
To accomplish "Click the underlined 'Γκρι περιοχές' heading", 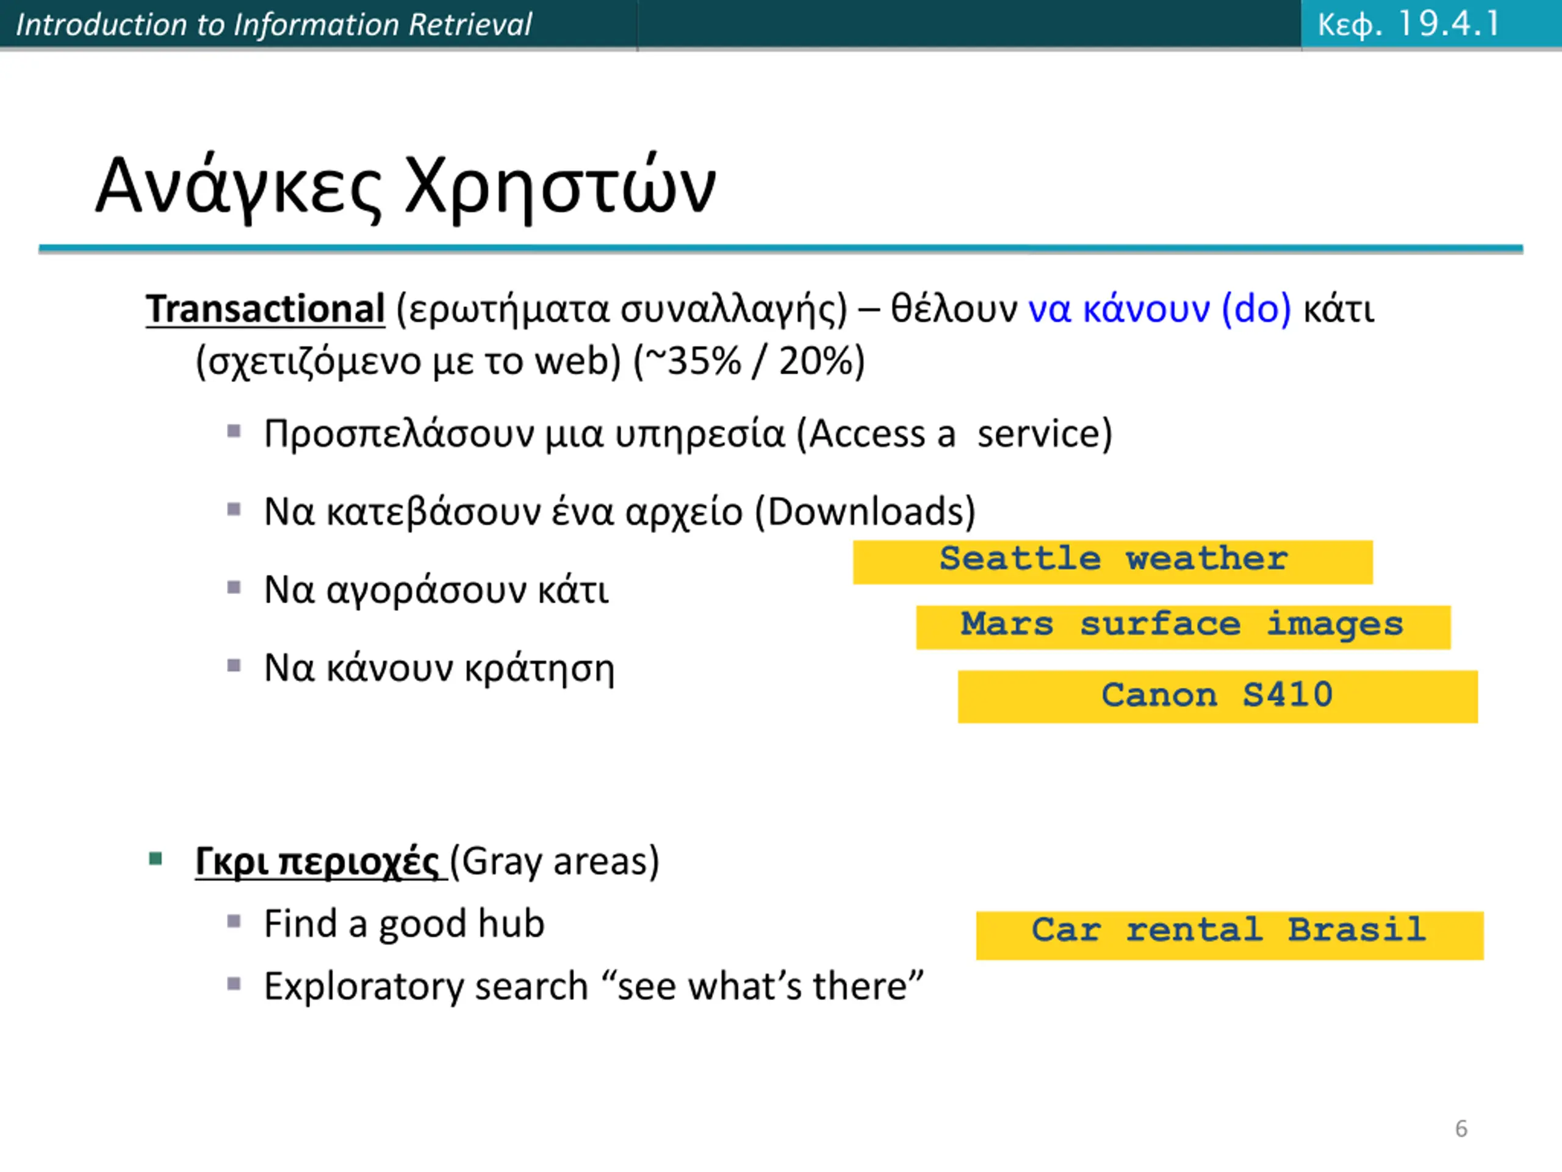I will (317, 862).
